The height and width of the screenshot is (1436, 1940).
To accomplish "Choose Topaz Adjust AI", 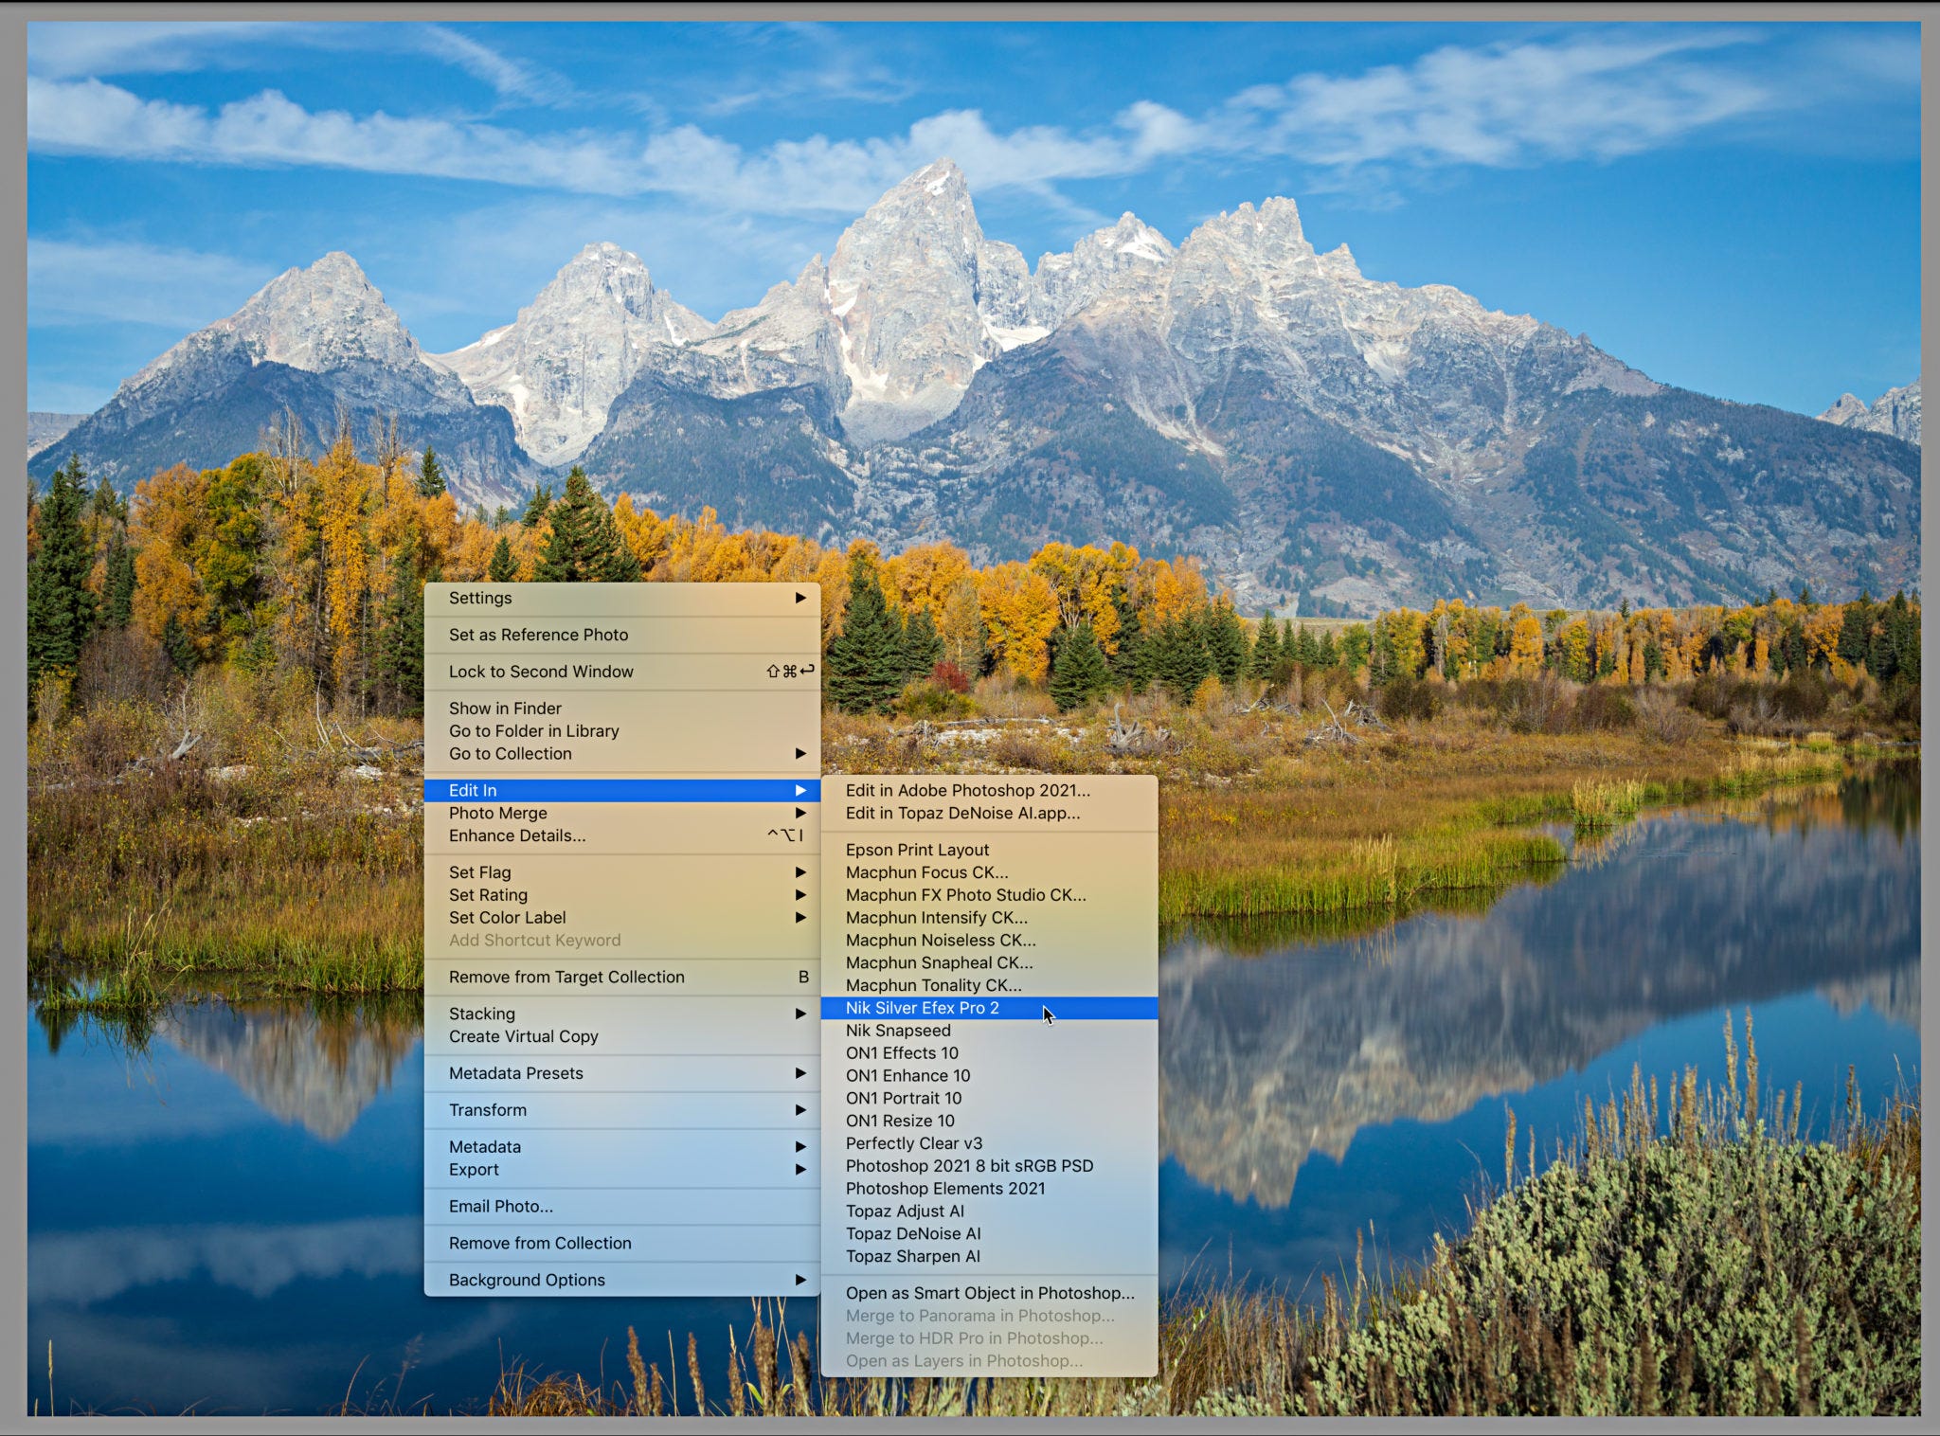I will point(989,1212).
